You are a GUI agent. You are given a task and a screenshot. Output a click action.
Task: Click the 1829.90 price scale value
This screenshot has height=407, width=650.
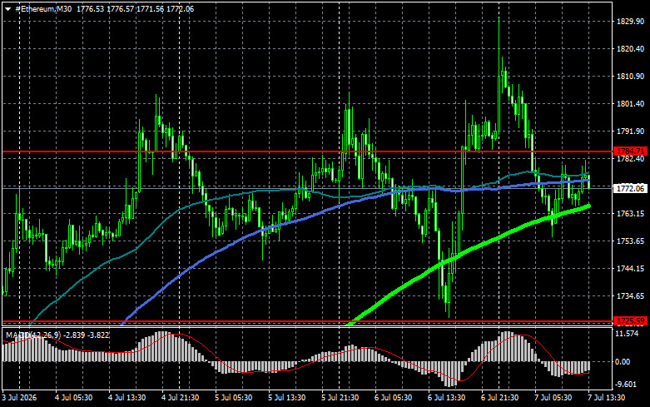(x=631, y=22)
